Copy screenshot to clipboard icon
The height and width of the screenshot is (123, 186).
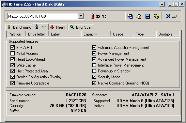tap(139, 16)
